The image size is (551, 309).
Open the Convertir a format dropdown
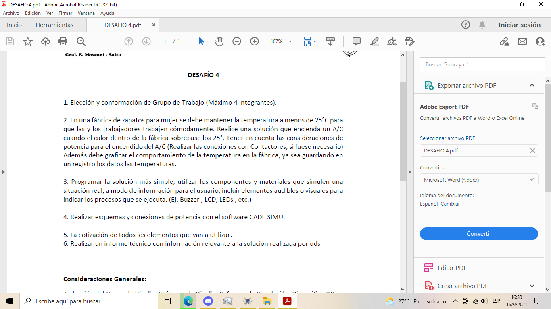click(x=479, y=180)
